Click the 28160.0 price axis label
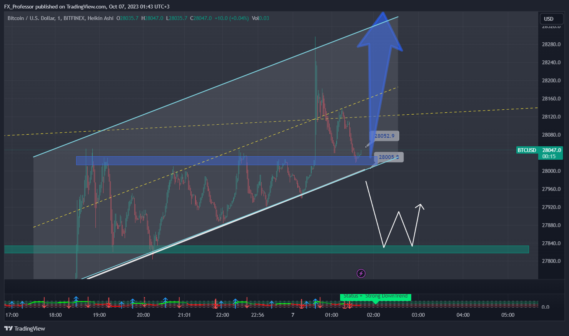 click(551, 99)
